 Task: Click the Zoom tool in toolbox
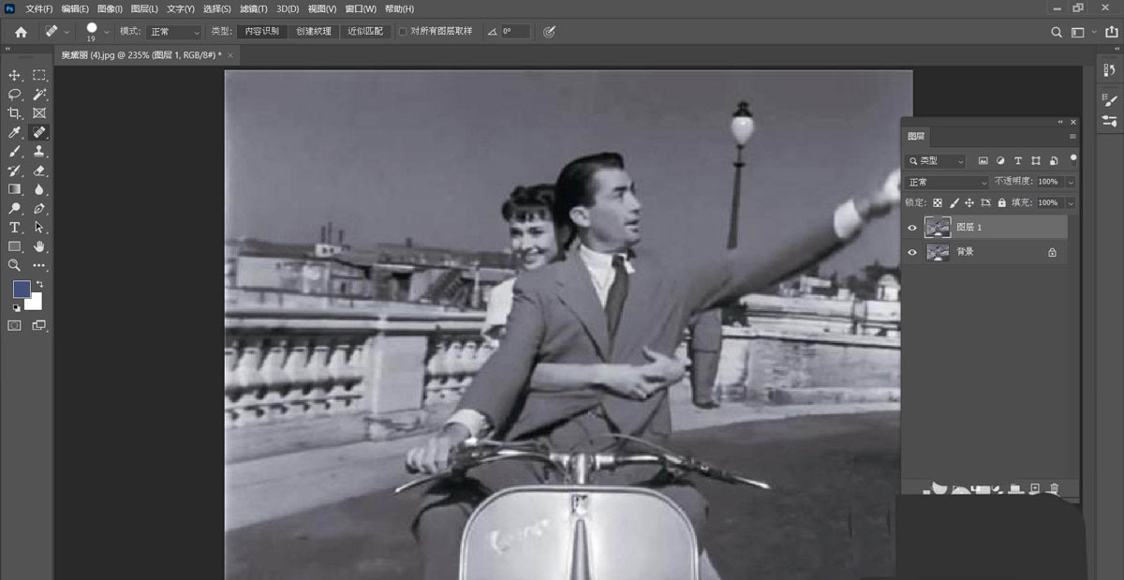click(14, 265)
